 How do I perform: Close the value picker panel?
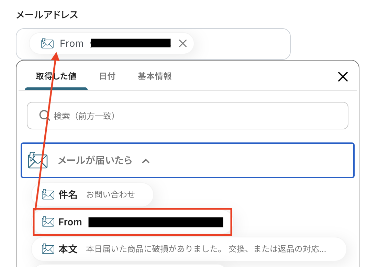coord(343,77)
